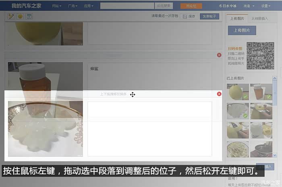
Task: Grab the 上下拖拽修改排序 drag handle bar
Action: tap(113, 94)
